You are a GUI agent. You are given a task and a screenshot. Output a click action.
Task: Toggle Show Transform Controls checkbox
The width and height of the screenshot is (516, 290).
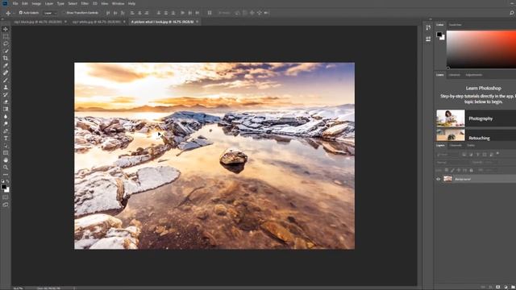point(64,13)
